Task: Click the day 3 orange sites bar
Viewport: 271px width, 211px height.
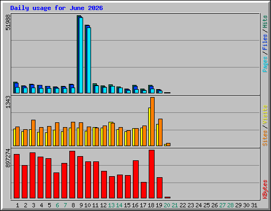Action: pyautogui.click(x=33, y=133)
